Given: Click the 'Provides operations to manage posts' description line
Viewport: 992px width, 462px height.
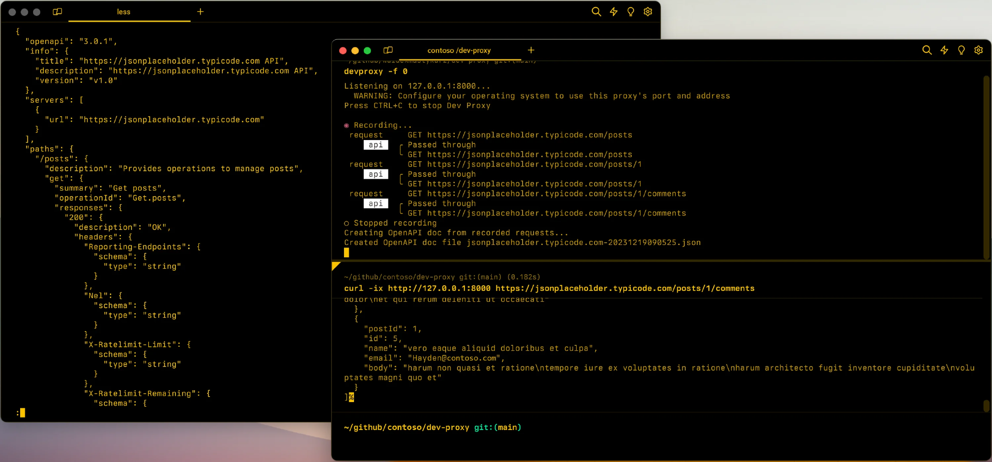Looking at the screenshot, I should (x=174, y=169).
